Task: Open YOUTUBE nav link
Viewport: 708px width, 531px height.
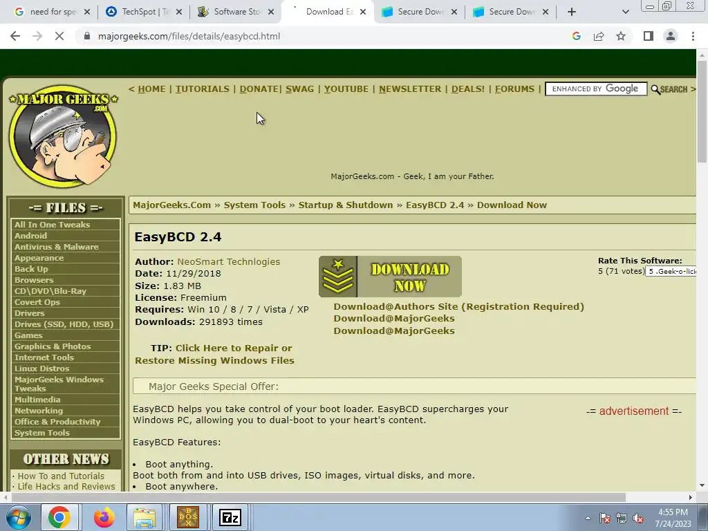Action: coord(346,89)
